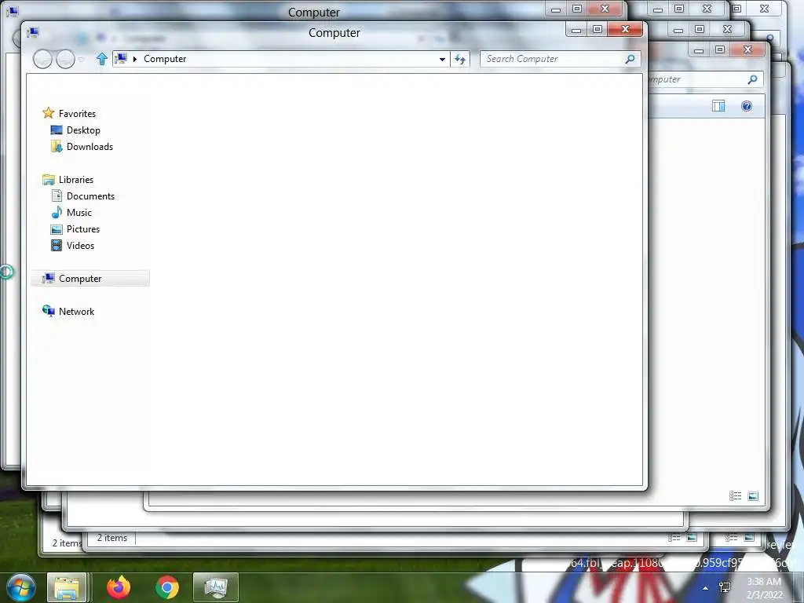Click the Libraries folder icon
804x603 pixels.
49,180
